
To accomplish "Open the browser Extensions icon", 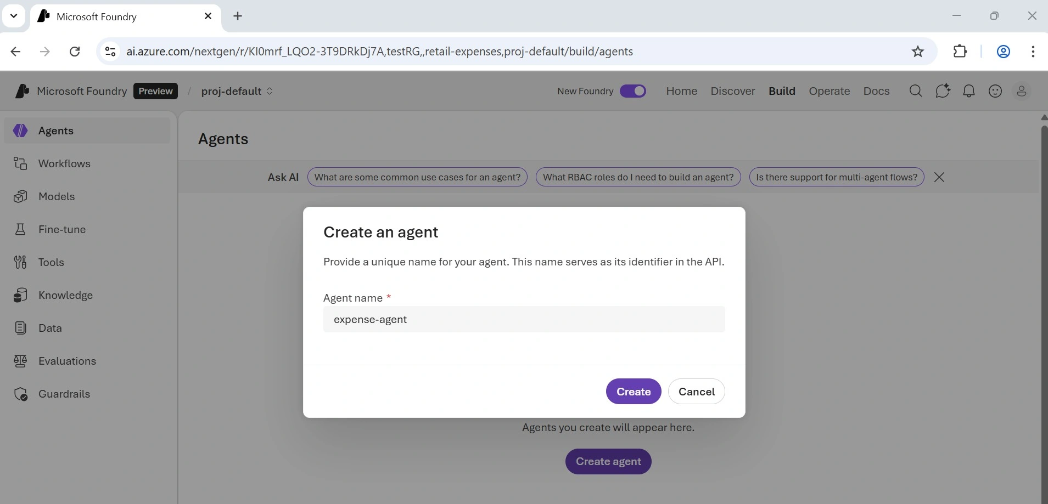I will [x=960, y=52].
